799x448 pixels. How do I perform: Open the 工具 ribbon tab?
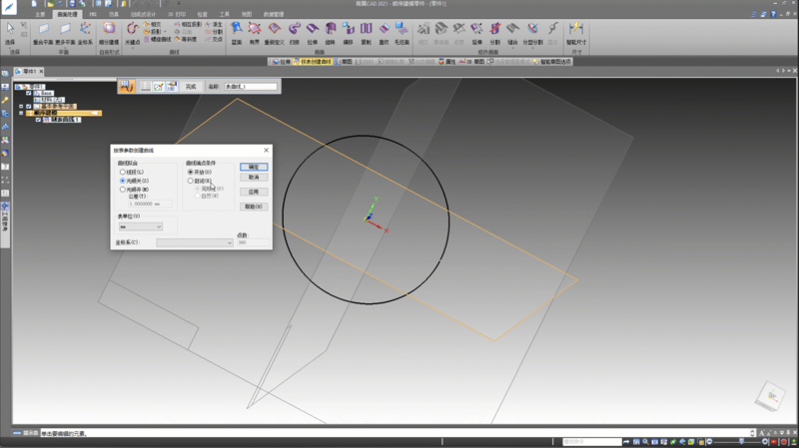point(224,14)
